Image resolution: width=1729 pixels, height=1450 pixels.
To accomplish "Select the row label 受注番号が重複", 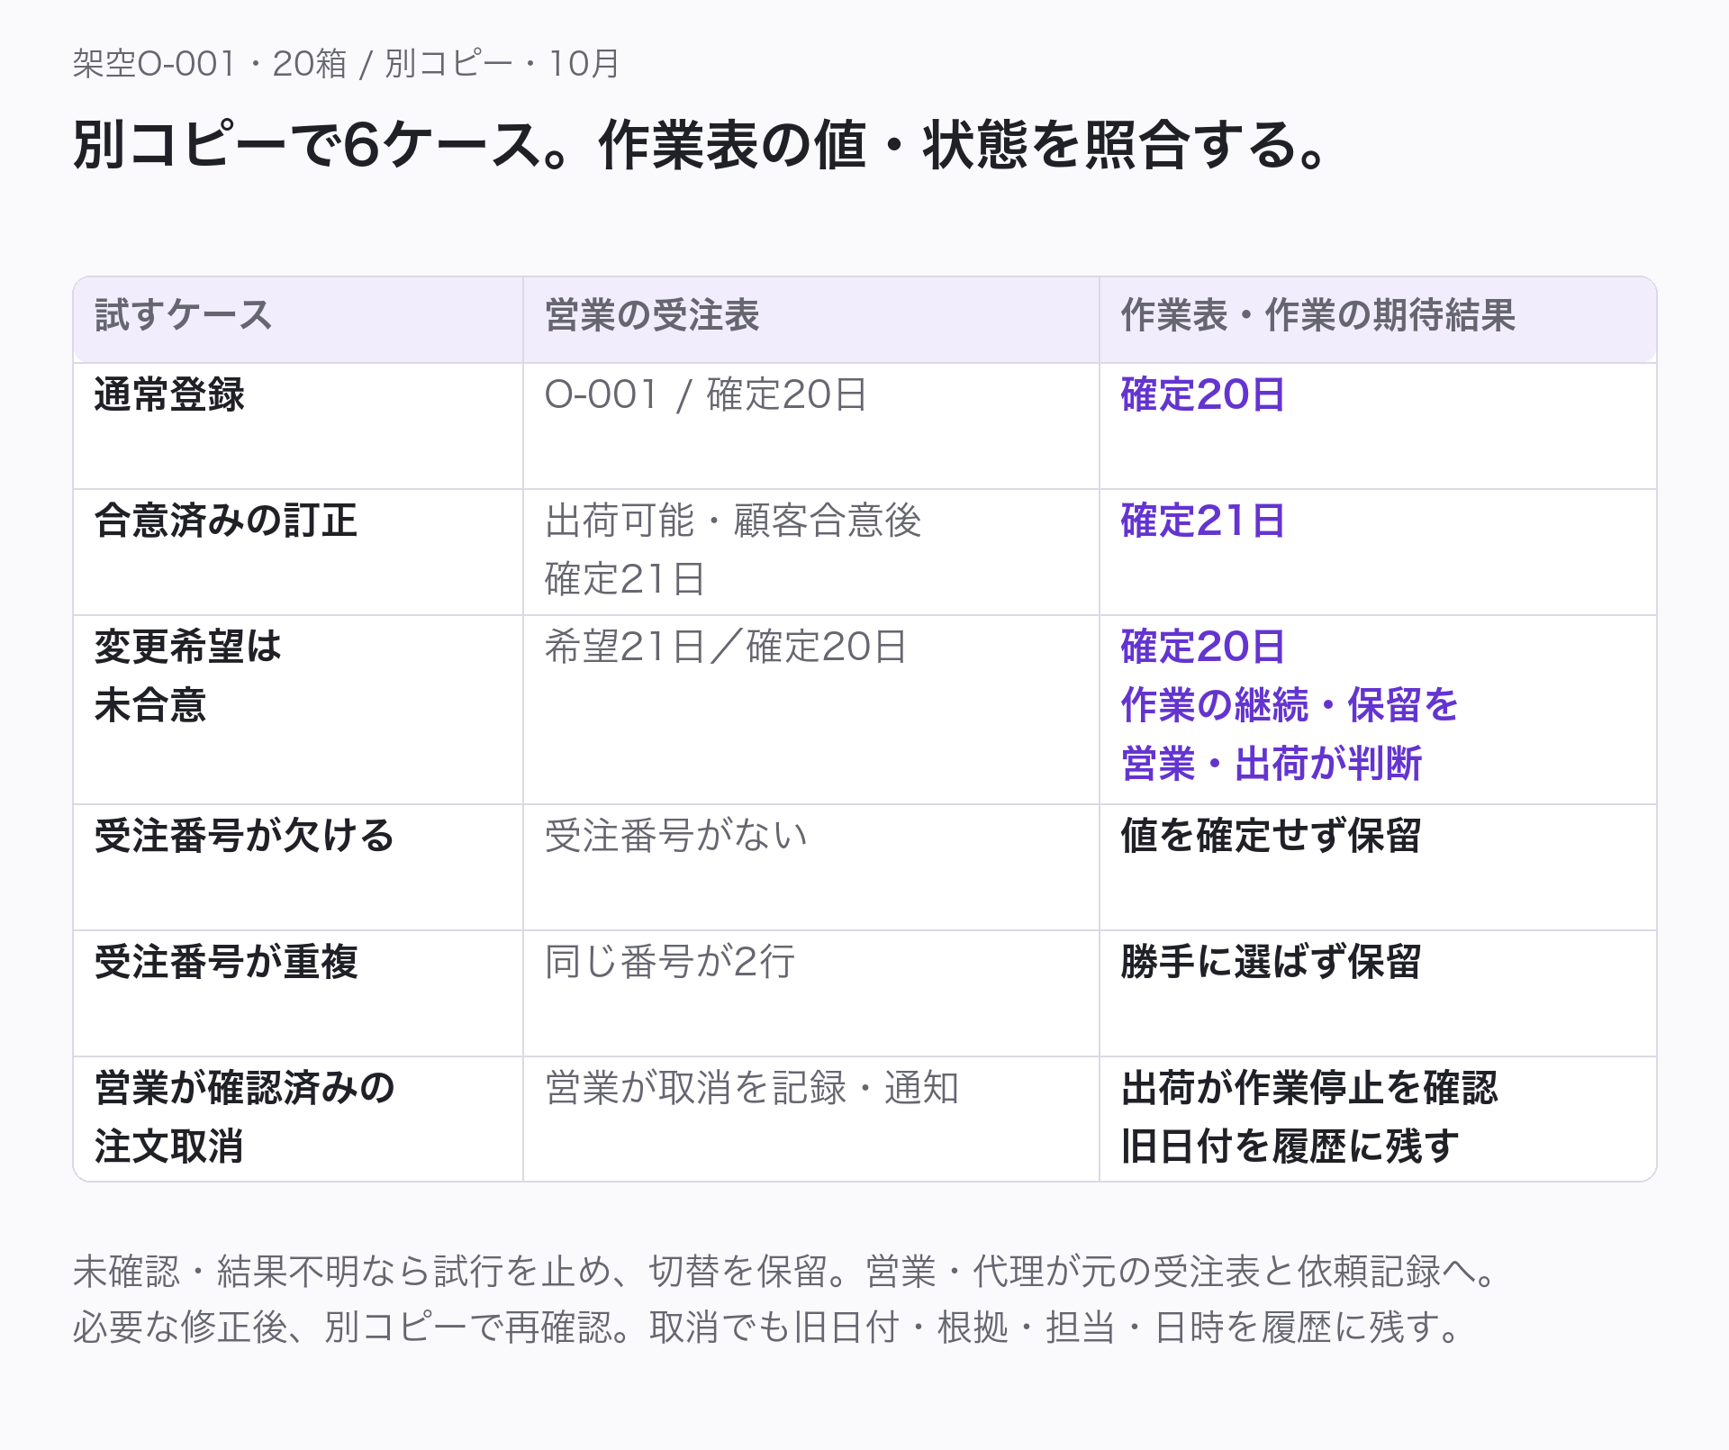I will point(226,962).
